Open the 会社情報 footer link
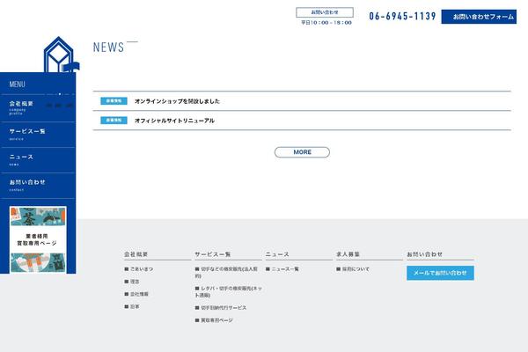This screenshot has height=352, width=528. 136,294
